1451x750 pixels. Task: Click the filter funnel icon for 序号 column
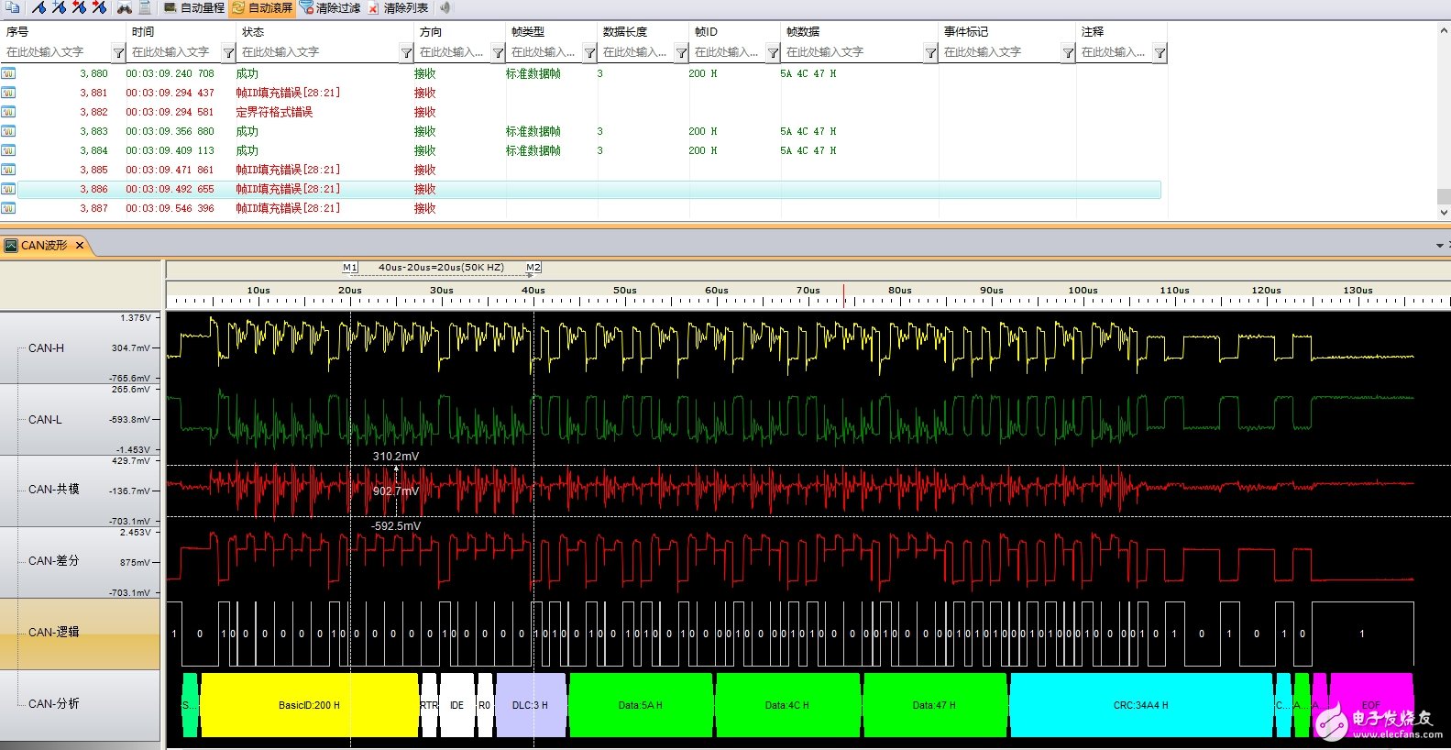(118, 53)
